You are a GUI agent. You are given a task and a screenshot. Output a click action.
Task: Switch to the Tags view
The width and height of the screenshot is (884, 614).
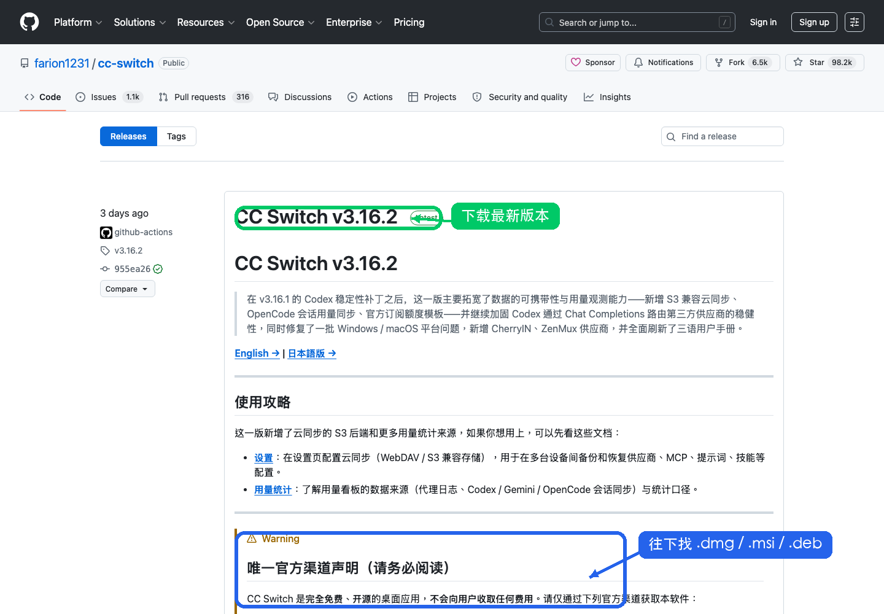[x=176, y=136]
